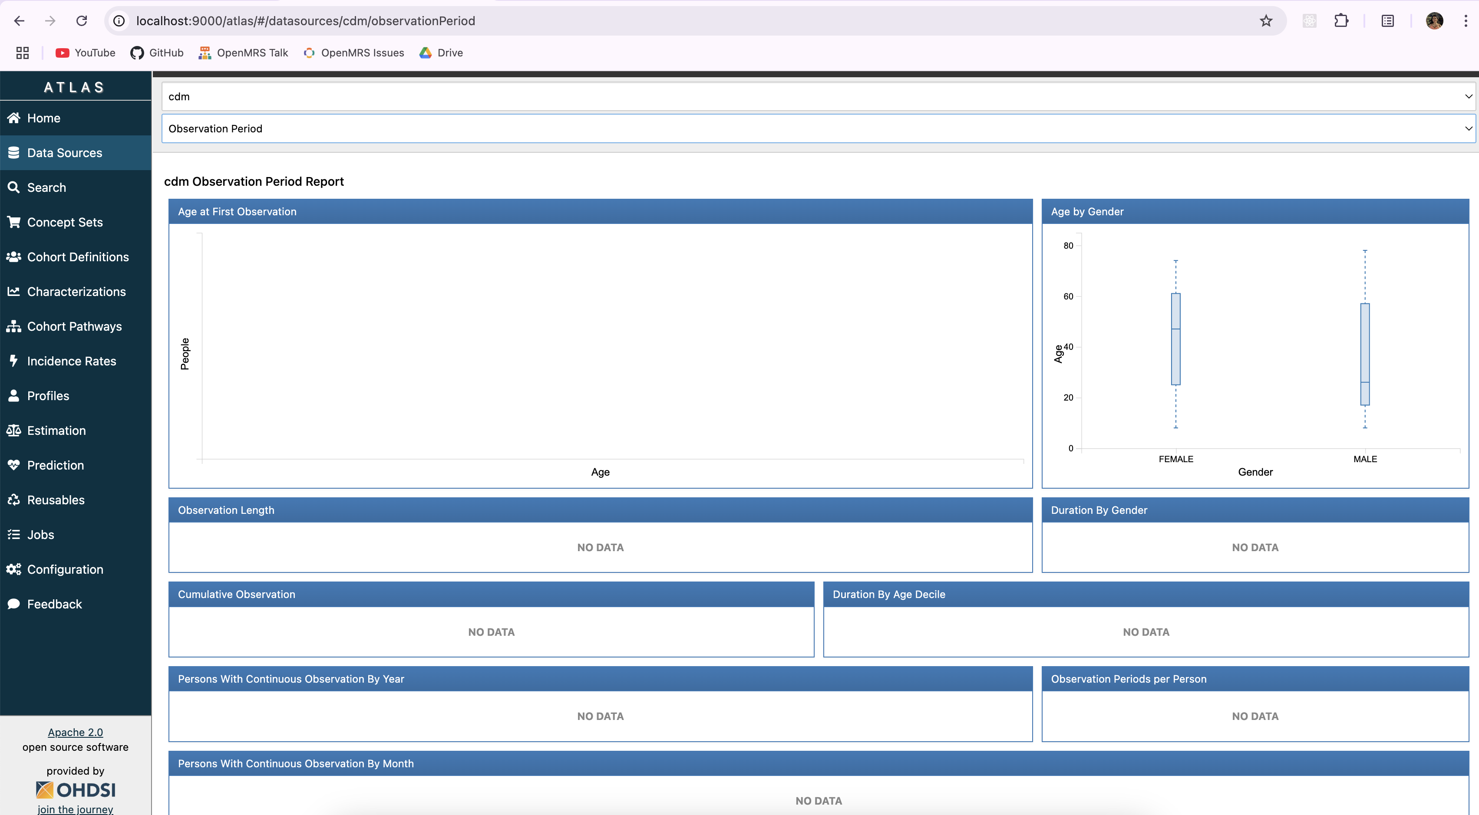The image size is (1479, 815).
Task: Open Search section in the sidebar
Action: (76, 187)
